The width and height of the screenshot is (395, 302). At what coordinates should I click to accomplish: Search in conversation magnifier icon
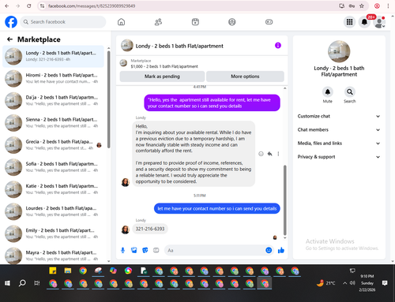tap(350, 91)
